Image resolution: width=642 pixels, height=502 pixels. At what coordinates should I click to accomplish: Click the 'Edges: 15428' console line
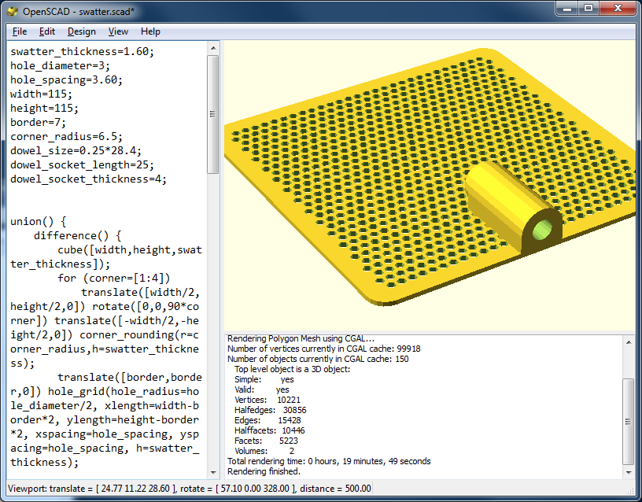pos(267,420)
